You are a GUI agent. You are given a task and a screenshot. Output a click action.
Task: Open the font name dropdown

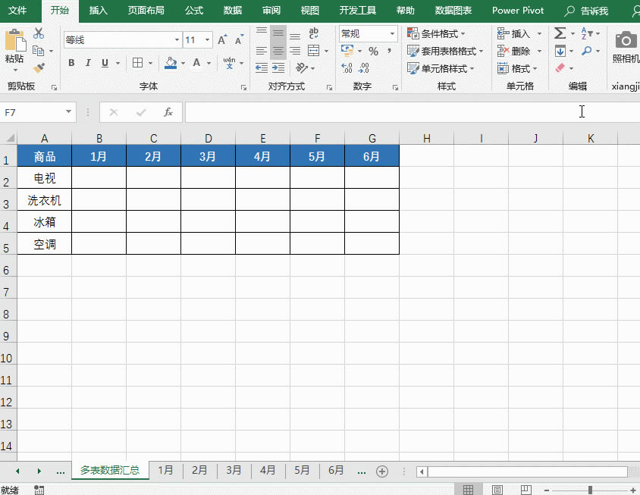(x=177, y=39)
